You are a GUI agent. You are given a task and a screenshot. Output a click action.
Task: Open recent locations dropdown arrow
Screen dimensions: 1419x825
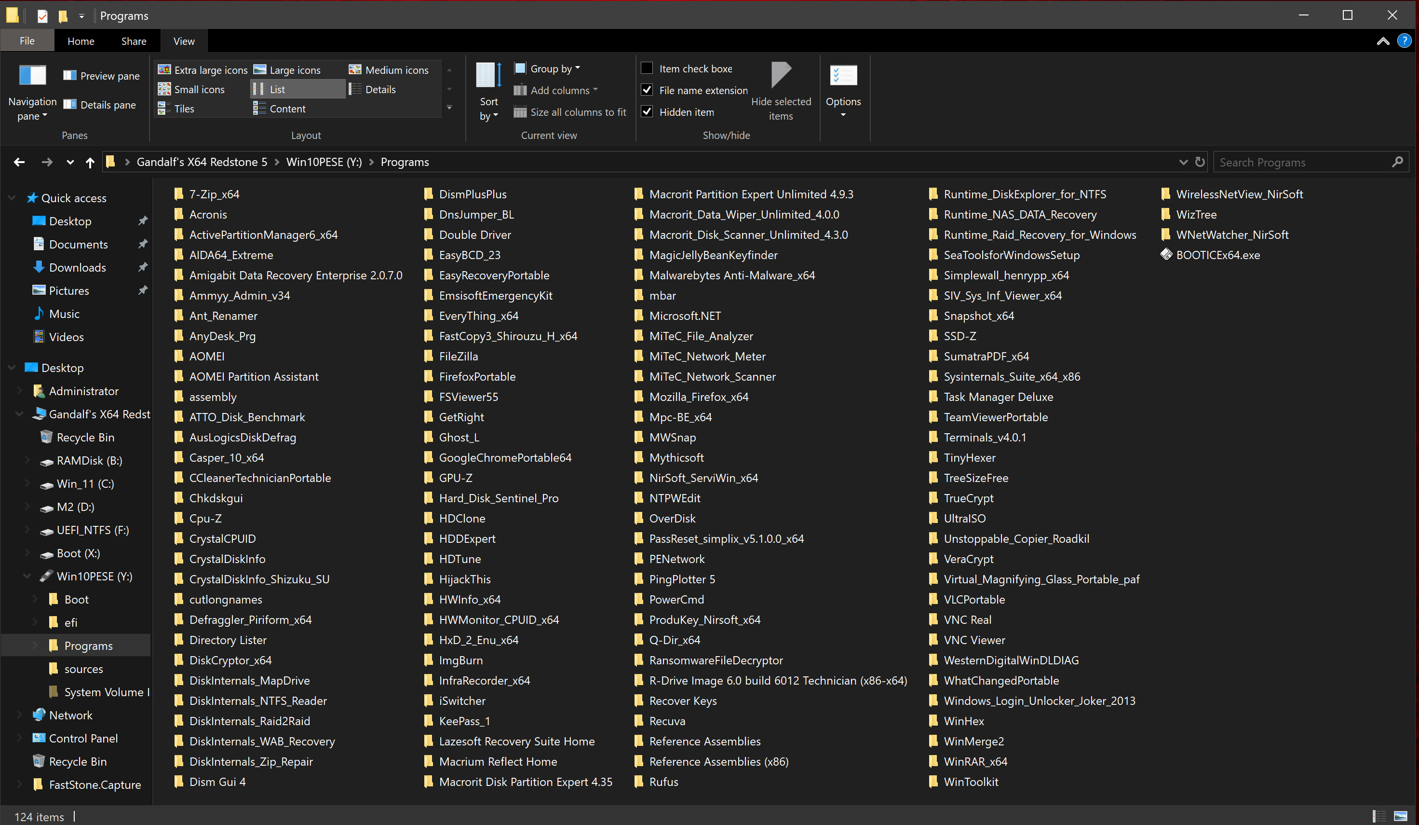[x=70, y=162]
